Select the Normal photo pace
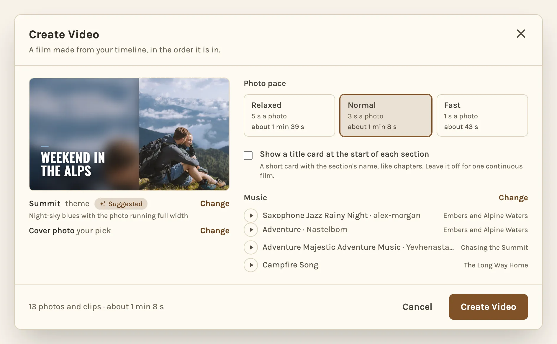Image resolution: width=557 pixels, height=344 pixels. (386, 115)
